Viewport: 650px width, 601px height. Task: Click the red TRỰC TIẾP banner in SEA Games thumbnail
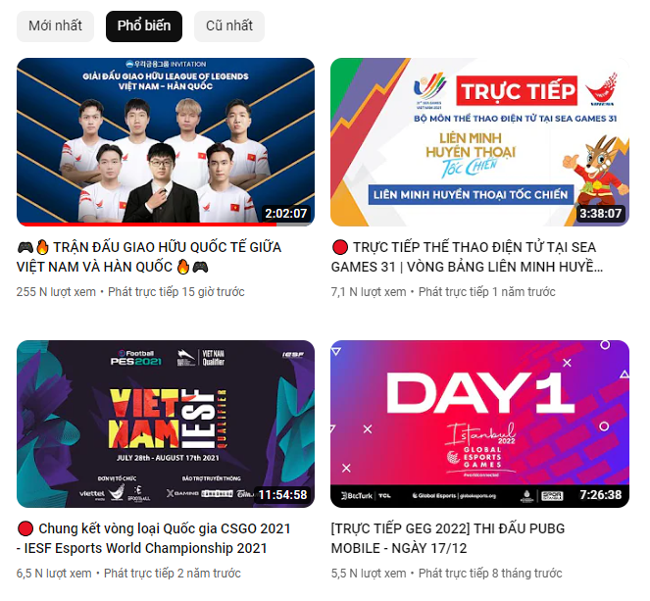click(x=517, y=91)
